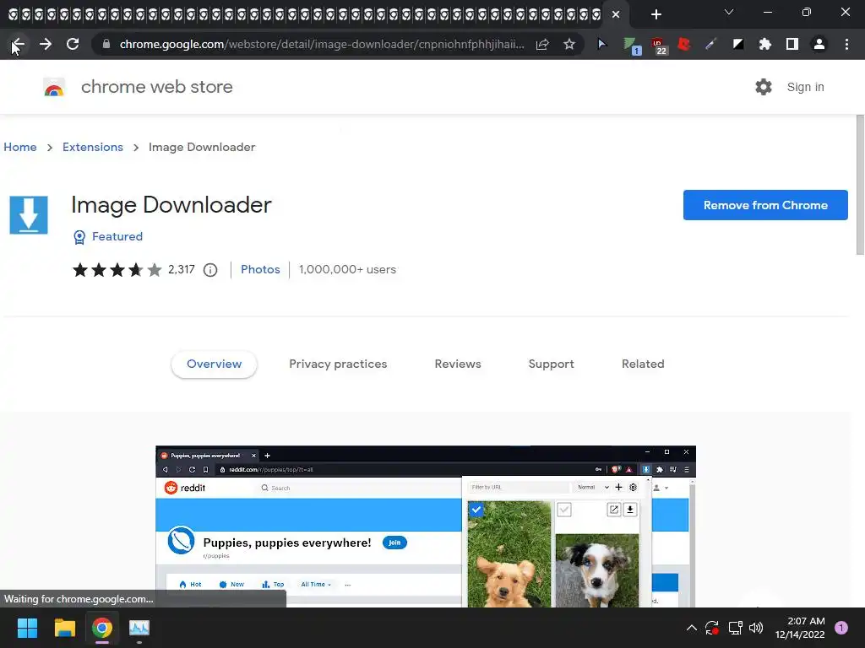Open the Photos category link
The width and height of the screenshot is (865, 648).
click(x=260, y=269)
